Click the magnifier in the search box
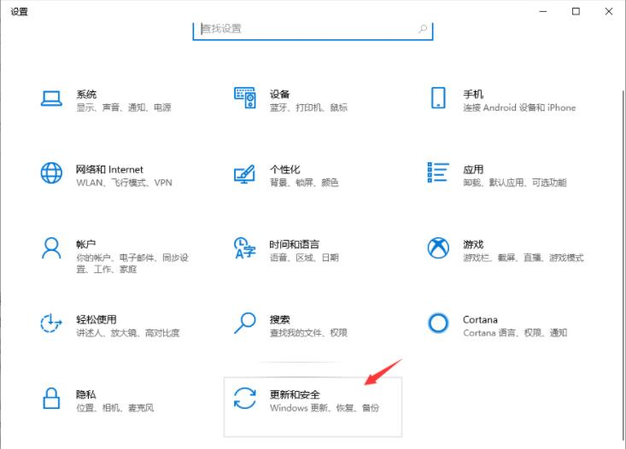Viewport: 626px width, 449px height. pos(423,29)
